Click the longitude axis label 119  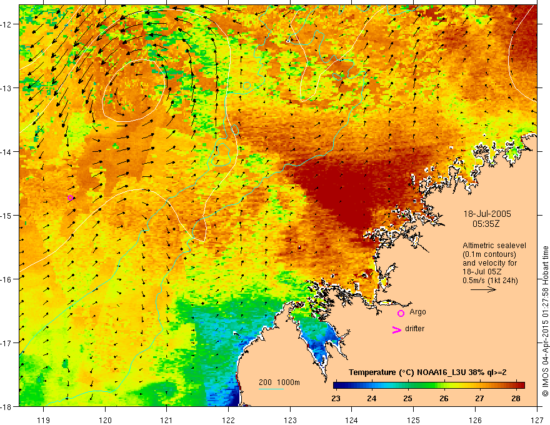click(x=44, y=420)
